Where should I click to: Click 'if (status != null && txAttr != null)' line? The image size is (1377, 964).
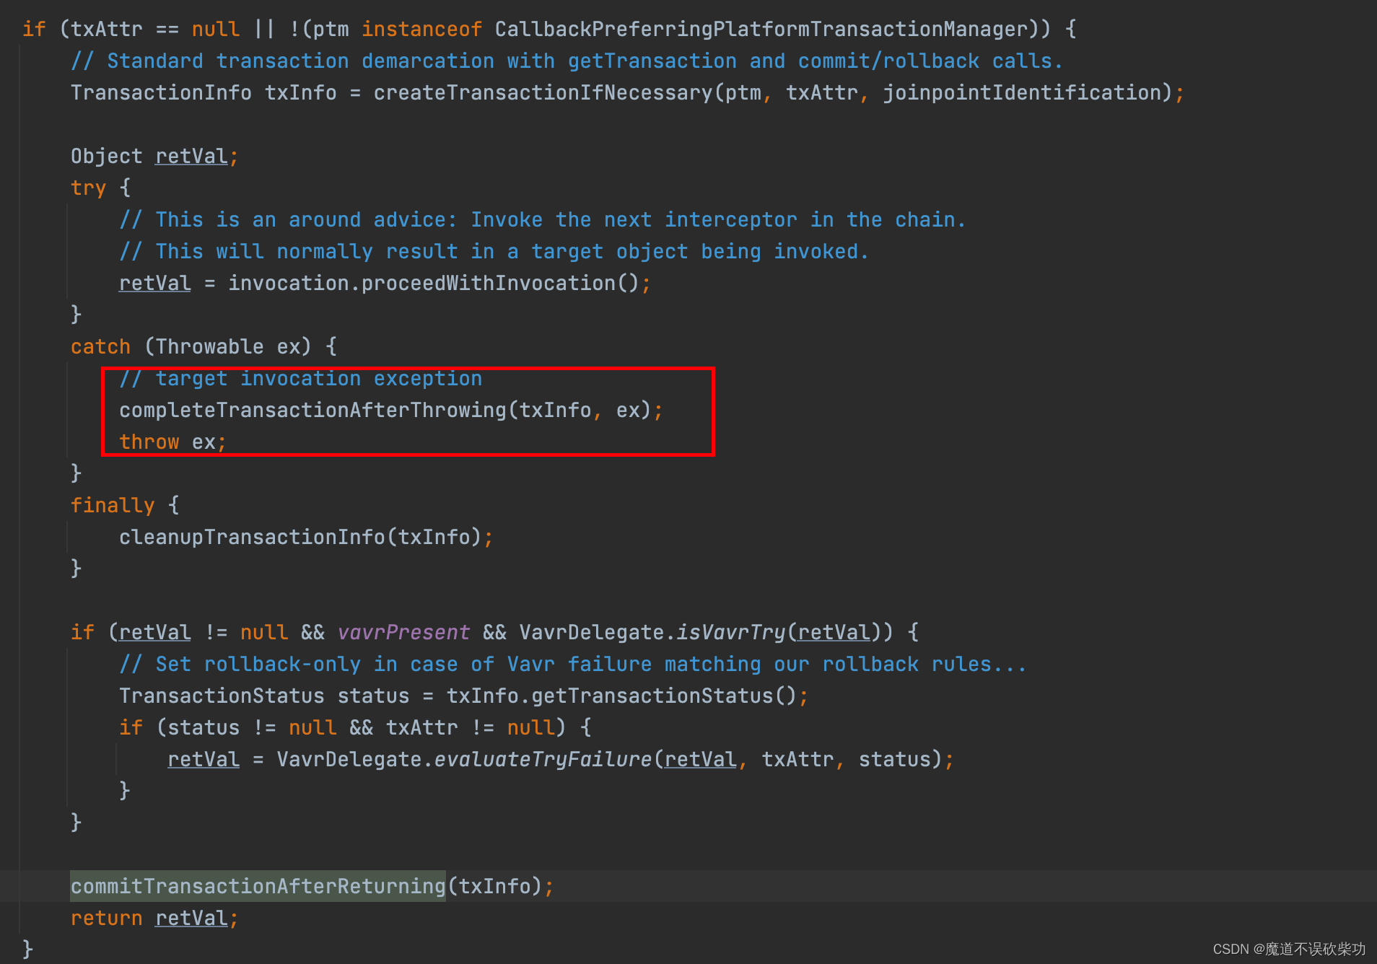tap(355, 728)
